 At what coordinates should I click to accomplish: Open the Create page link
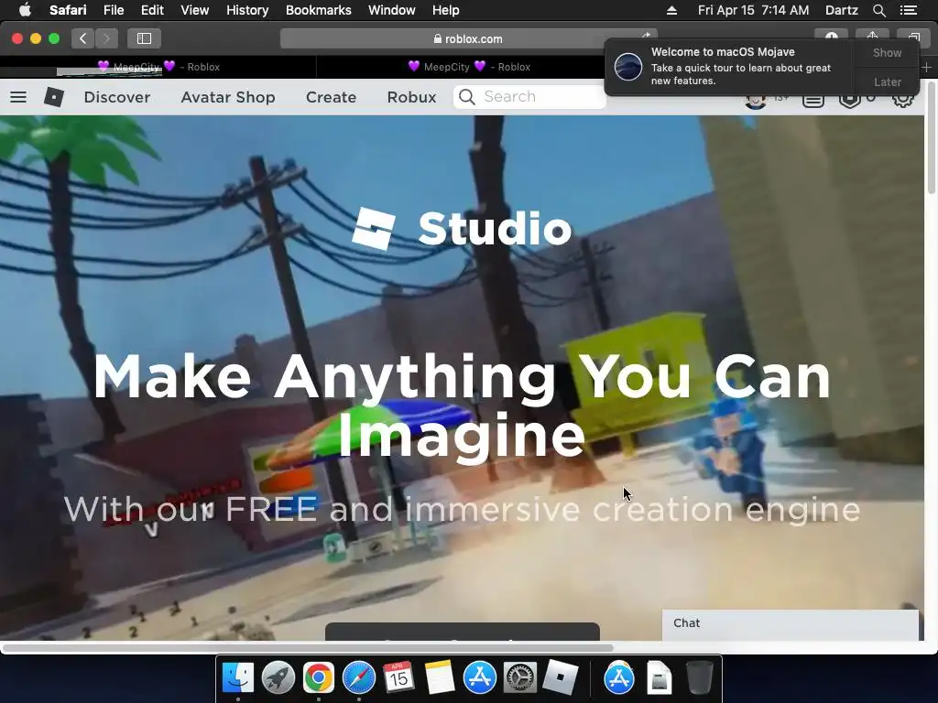(331, 97)
